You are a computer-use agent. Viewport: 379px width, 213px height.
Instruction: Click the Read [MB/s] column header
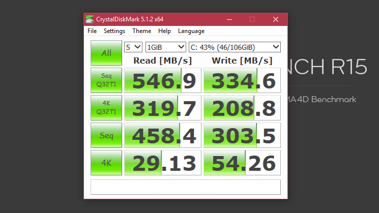tap(163, 60)
